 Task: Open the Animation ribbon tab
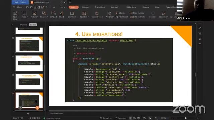pos(115,7)
